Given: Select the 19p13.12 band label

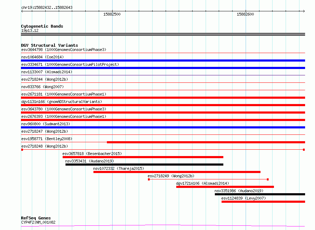Looking at the screenshot, I should tap(30, 30).
